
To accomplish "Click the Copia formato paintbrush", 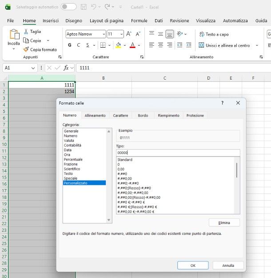I will click(x=40, y=49).
